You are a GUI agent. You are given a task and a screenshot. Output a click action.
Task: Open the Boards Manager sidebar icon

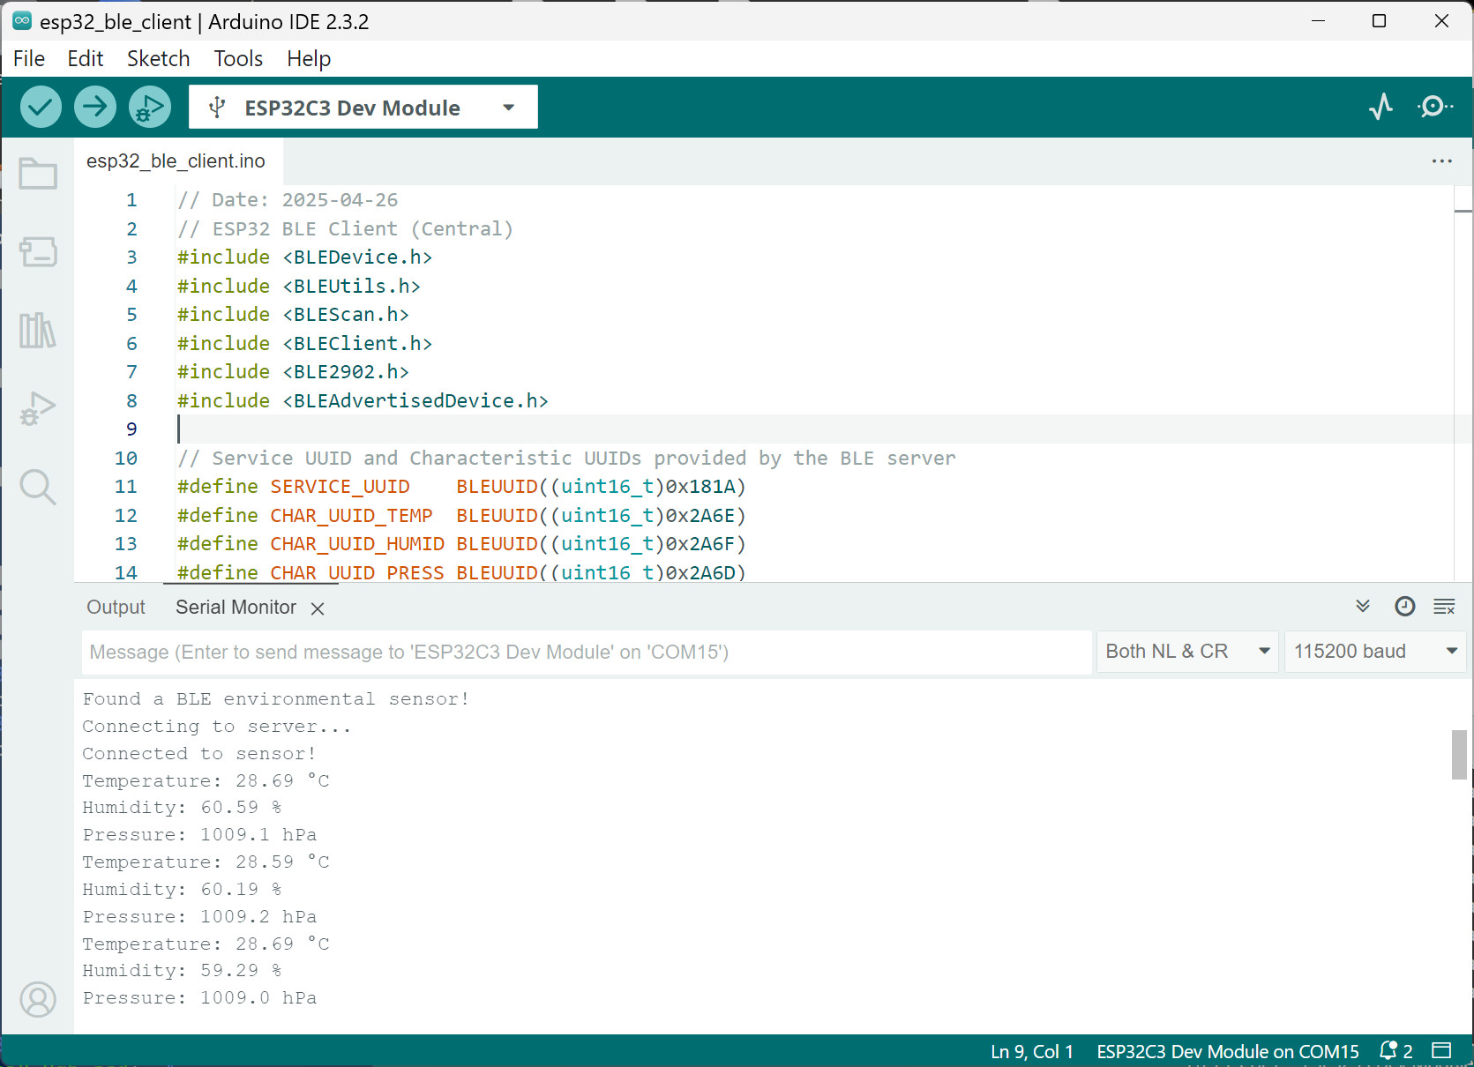[x=38, y=252]
